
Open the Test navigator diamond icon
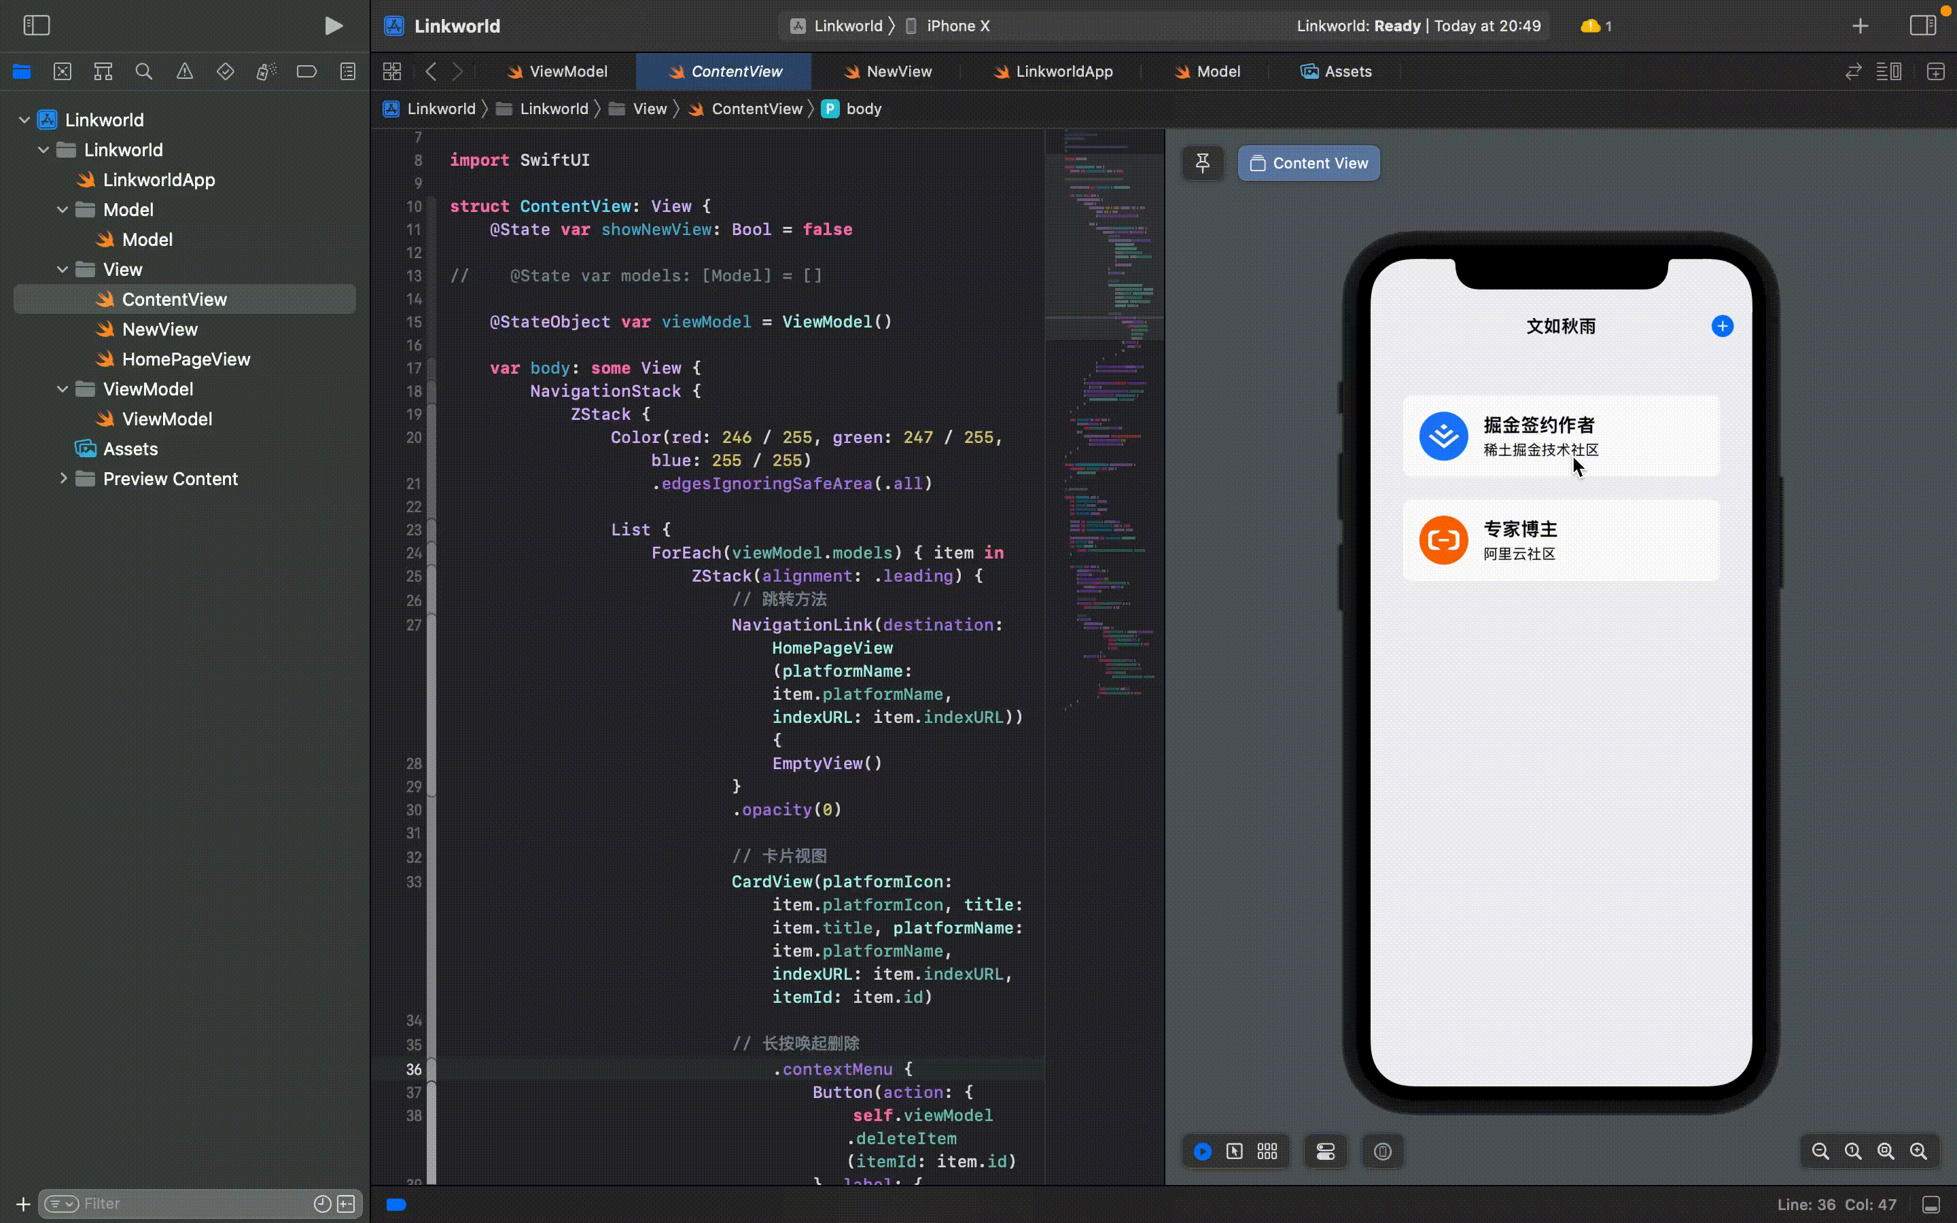(226, 72)
